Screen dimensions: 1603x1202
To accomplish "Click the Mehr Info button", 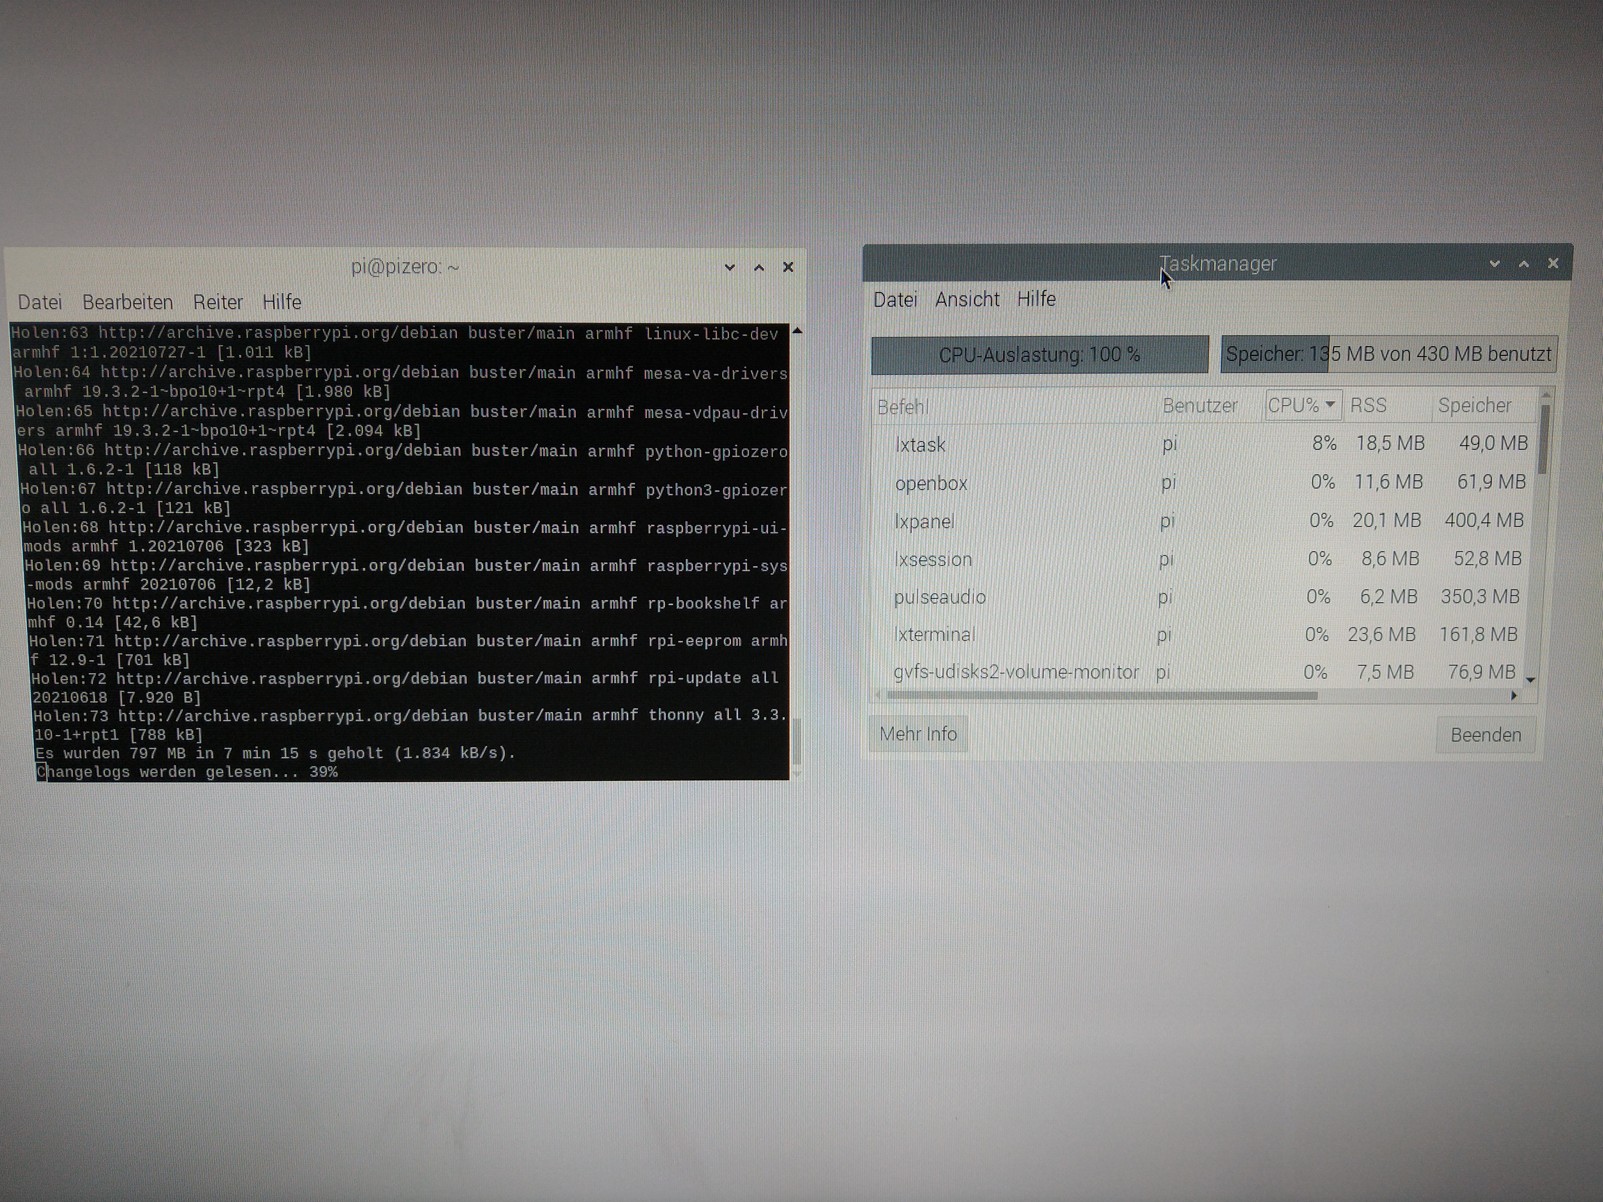I will click(917, 734).
